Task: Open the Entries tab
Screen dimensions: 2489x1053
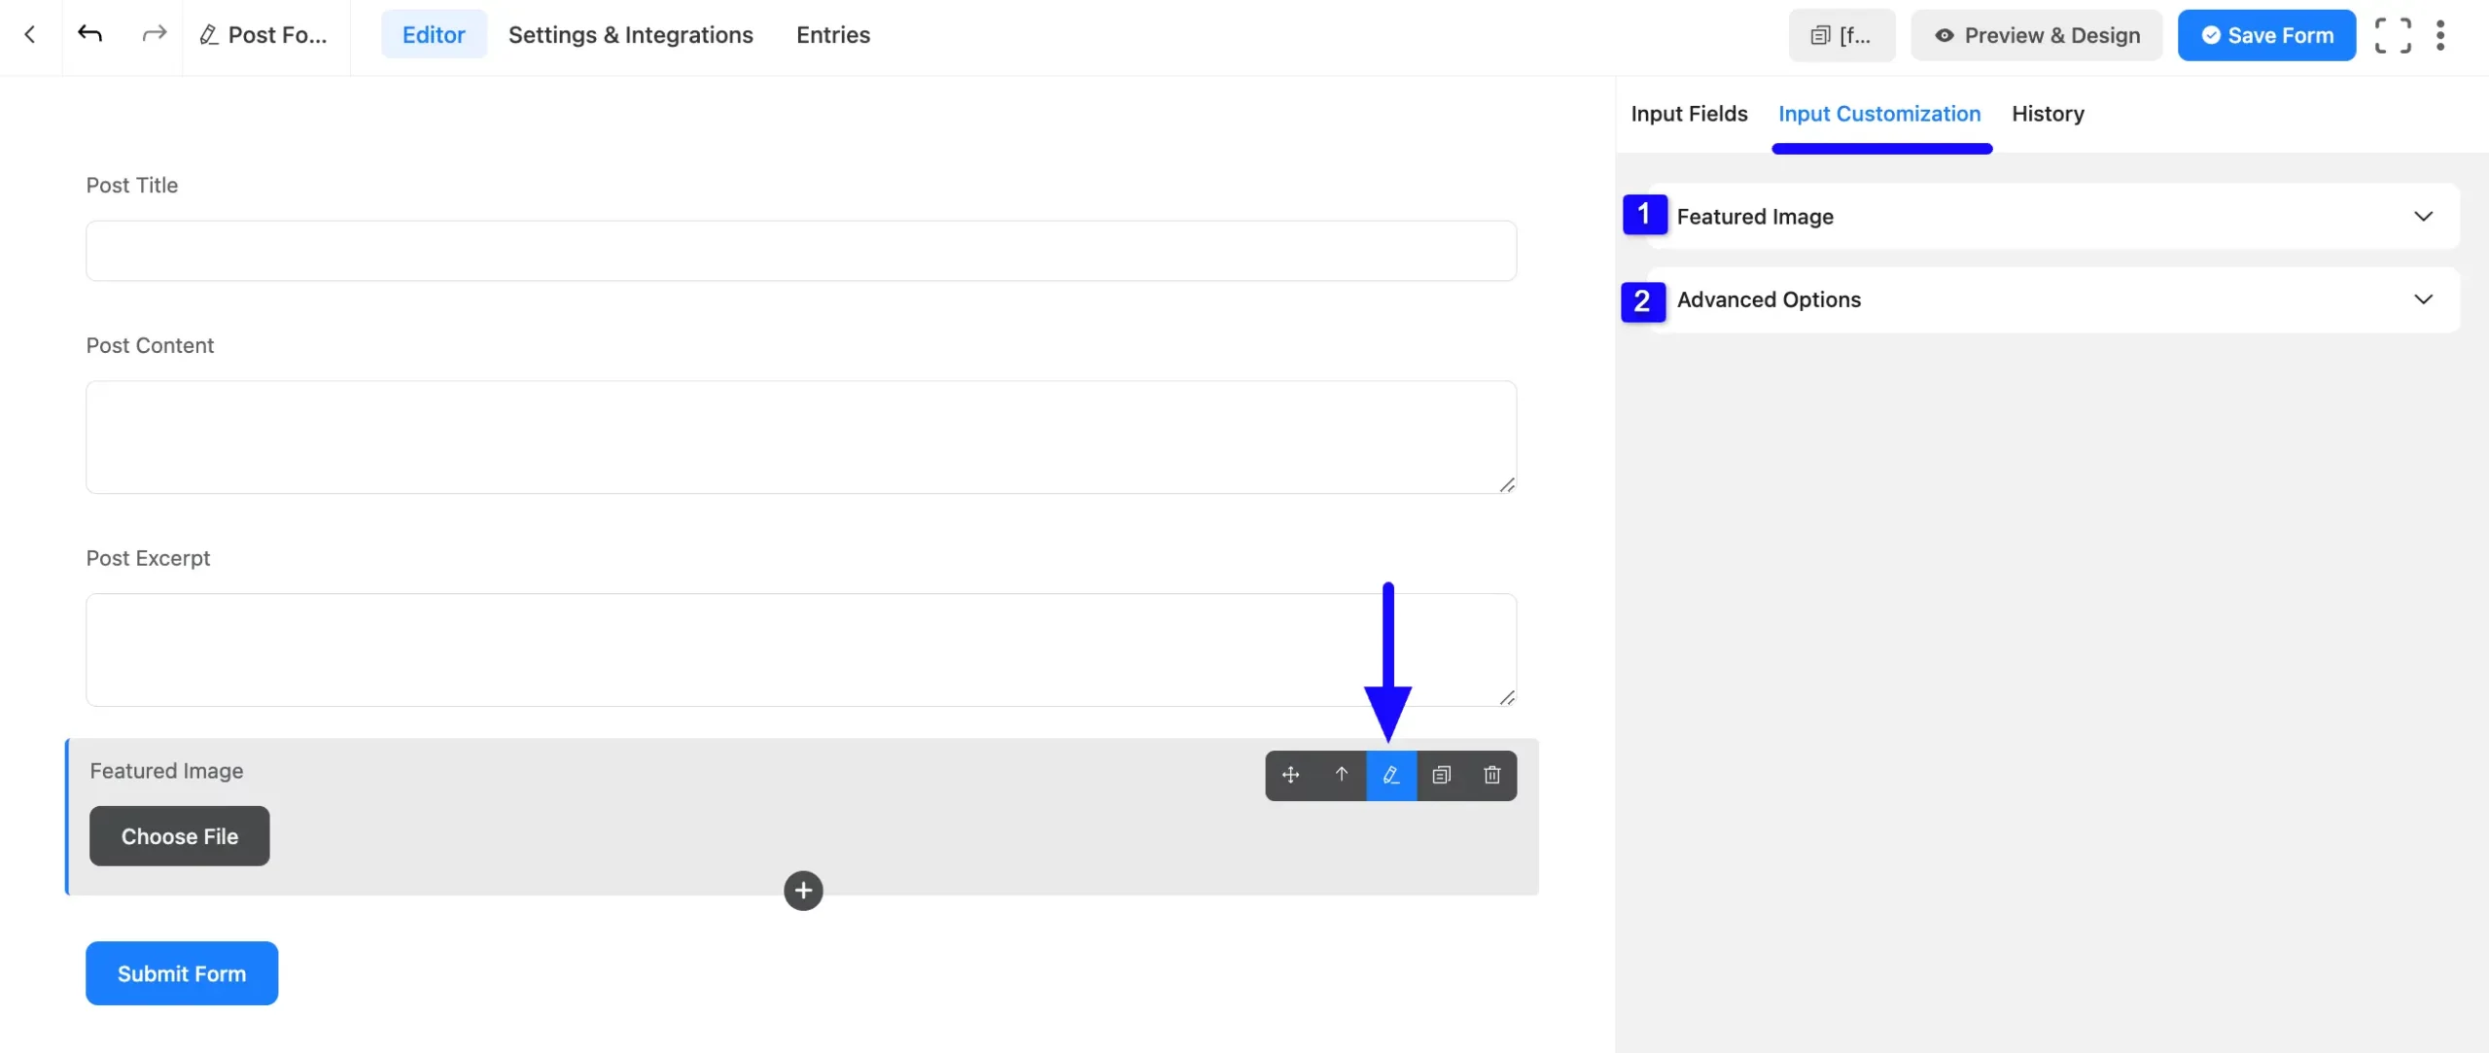Action: pyautogui.click(x=833, y=35)
